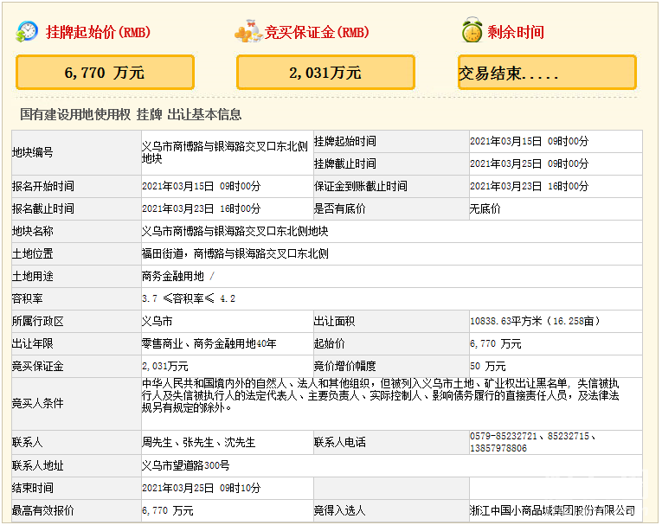Viewport: 662px width, 525px height.
Task: Click the alarm clock icon beside 剩余时间
Action: coord(472,32)
